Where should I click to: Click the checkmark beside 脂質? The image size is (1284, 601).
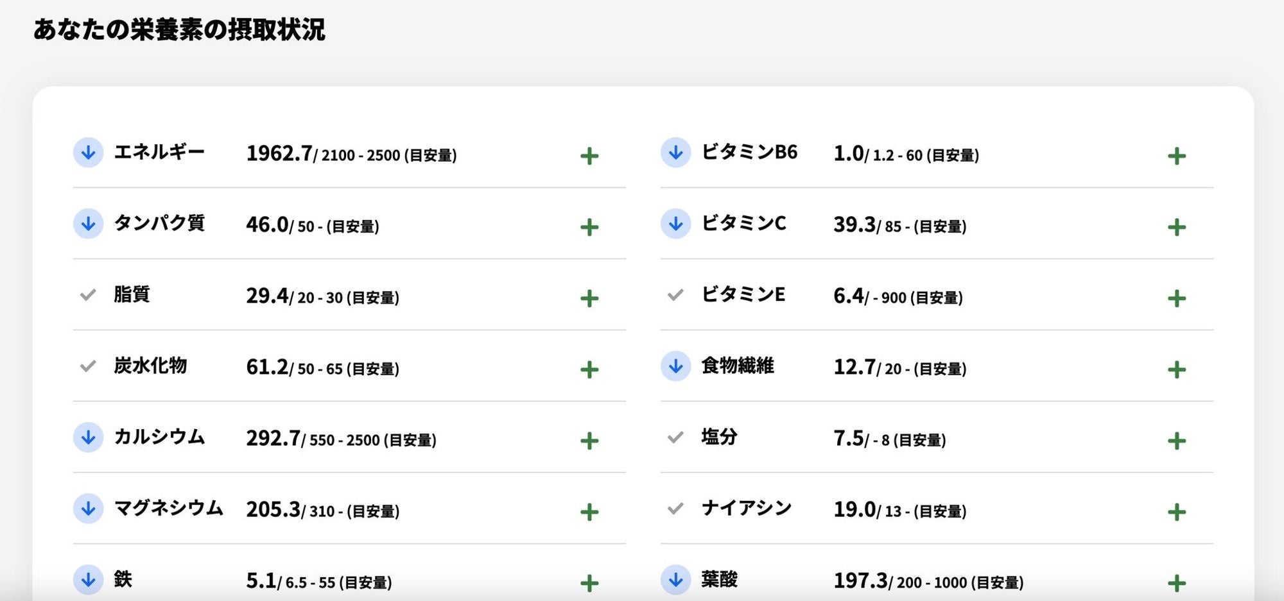(x=88, y=295)
